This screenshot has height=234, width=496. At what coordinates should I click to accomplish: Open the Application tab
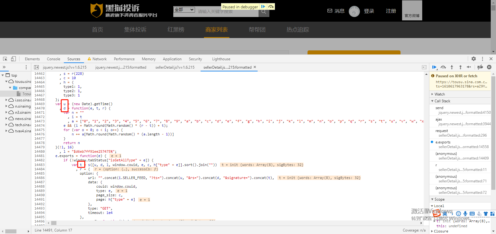pos(172,59)
